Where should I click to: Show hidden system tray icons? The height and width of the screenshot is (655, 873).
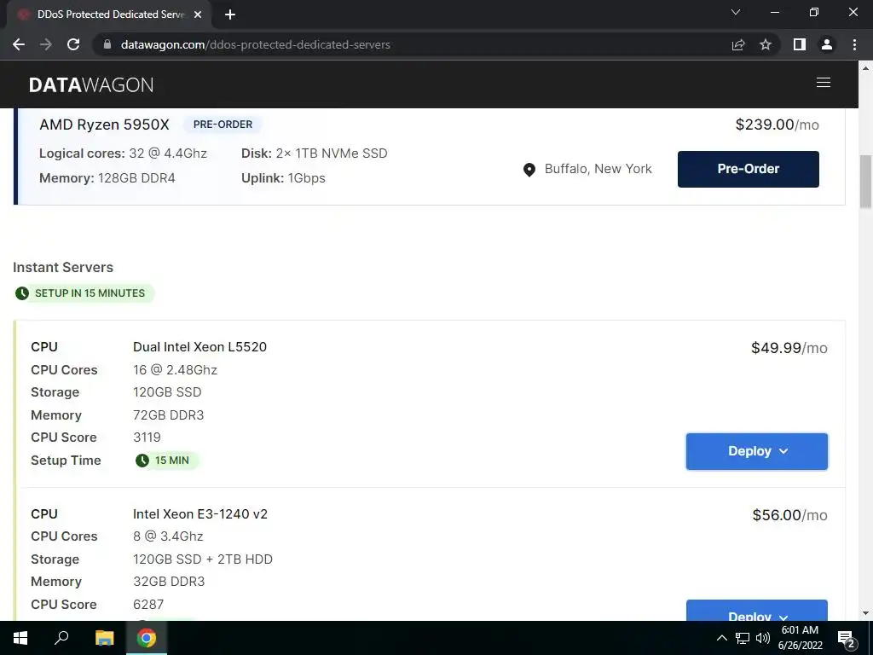click(721, 638)
